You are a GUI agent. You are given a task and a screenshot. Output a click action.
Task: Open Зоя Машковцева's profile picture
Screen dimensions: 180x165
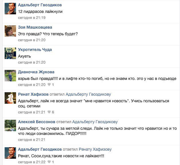point(10,31)
